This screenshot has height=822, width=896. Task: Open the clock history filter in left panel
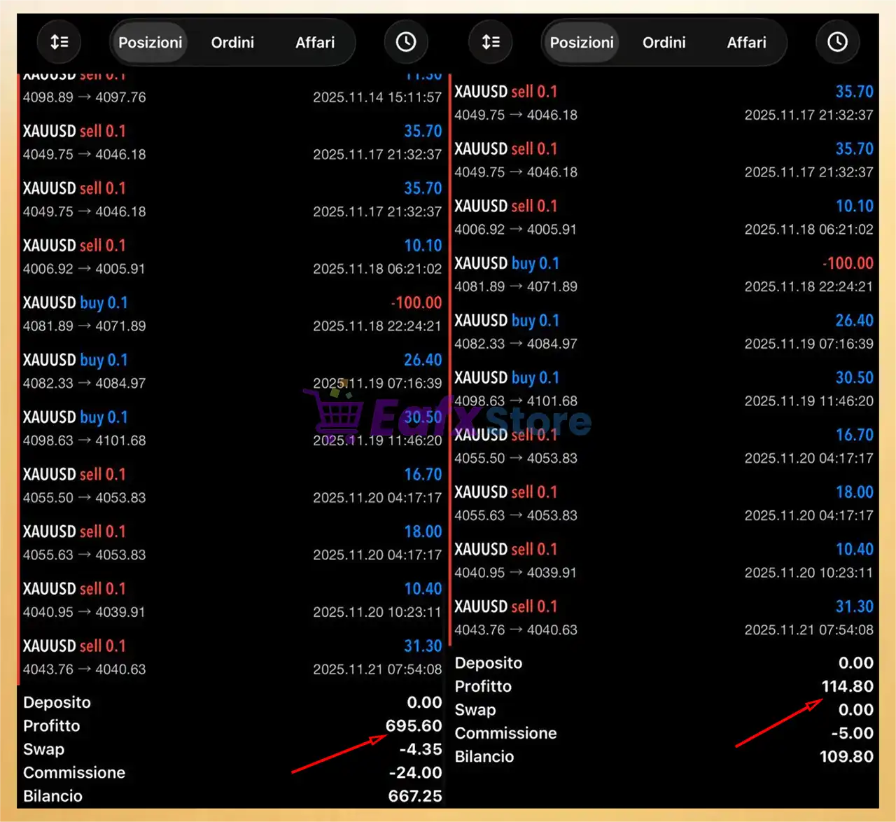[406, 42]
